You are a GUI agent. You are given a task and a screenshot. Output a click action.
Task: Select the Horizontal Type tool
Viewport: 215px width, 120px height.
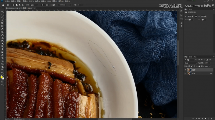[2, 58]
